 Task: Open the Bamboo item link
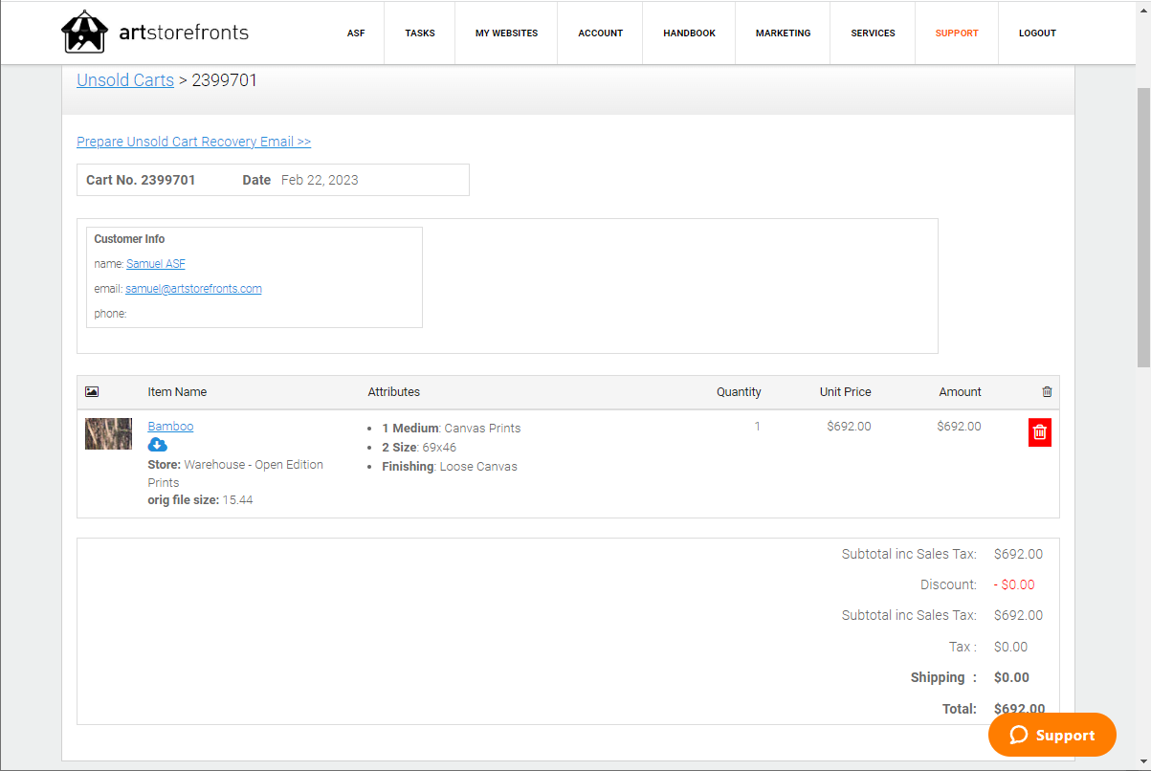[170, 427]
